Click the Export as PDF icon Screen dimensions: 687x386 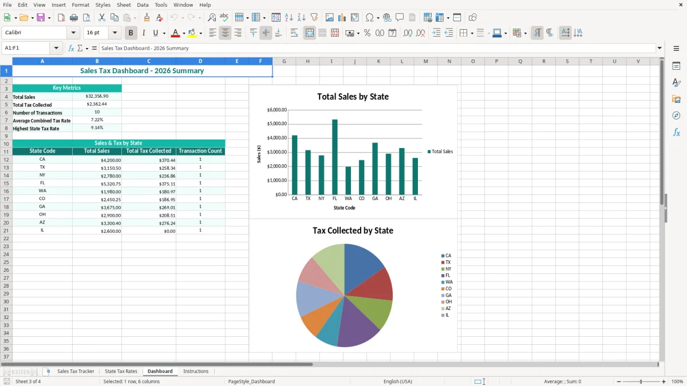[x=61, y=18]
